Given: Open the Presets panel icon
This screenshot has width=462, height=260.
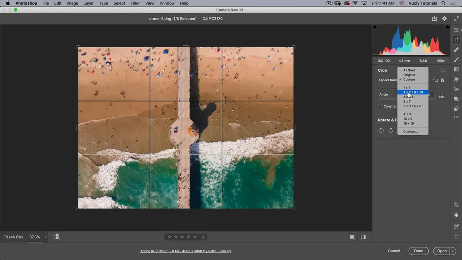Looking at the screenshot, I should click(x=456, y=109).
